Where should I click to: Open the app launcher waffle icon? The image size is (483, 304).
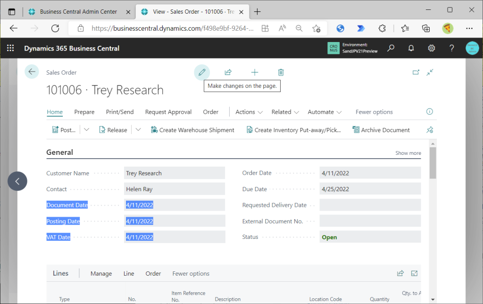coord(10,48)
